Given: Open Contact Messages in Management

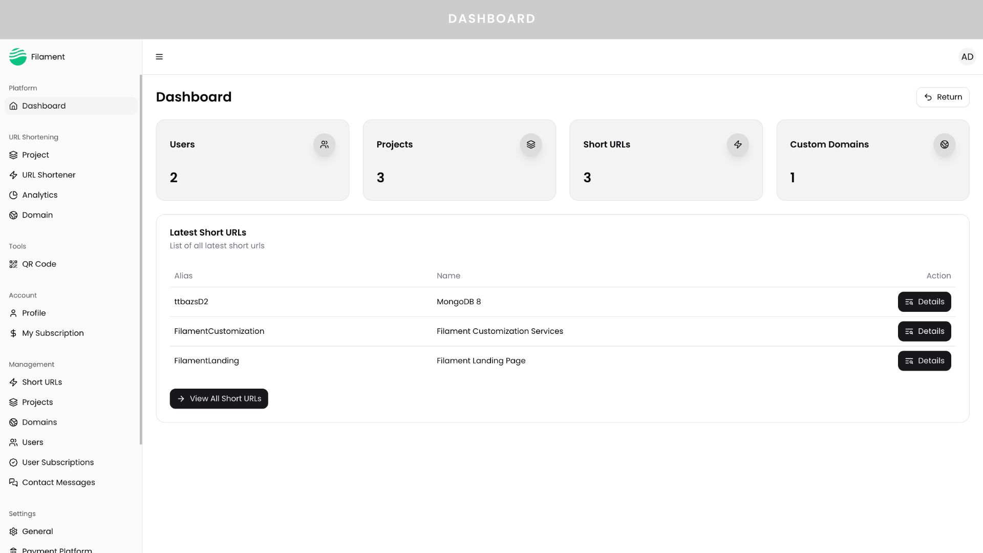Looking at the screenshot, I should (x=58, y=482).
